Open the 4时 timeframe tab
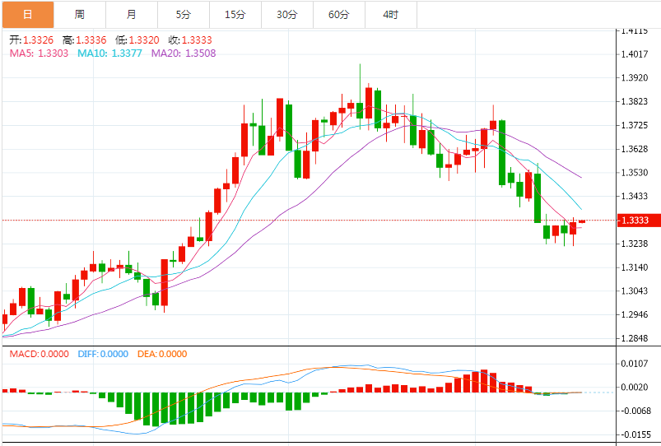The height and width of the screenshot is (446, 661). point(391,15)
